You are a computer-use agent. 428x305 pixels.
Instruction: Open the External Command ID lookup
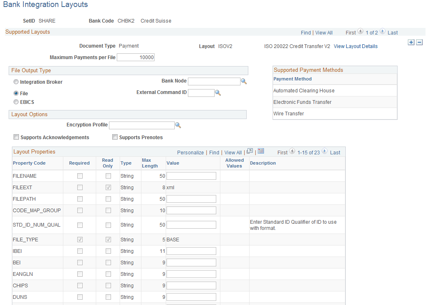218,93
